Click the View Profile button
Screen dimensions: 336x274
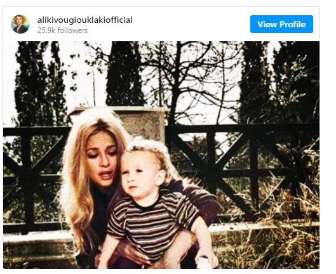click(281, 24)
